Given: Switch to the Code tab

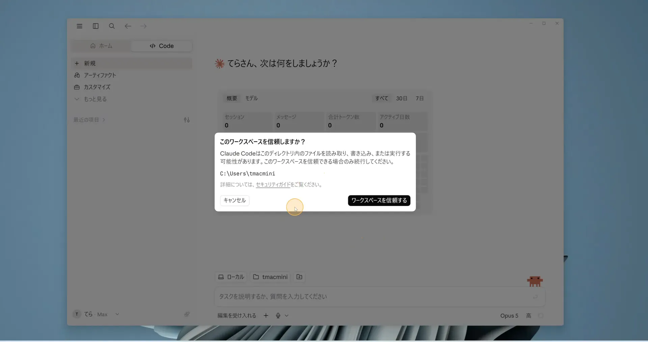Looking at the screenshot, I should click(x=162, y=46).
